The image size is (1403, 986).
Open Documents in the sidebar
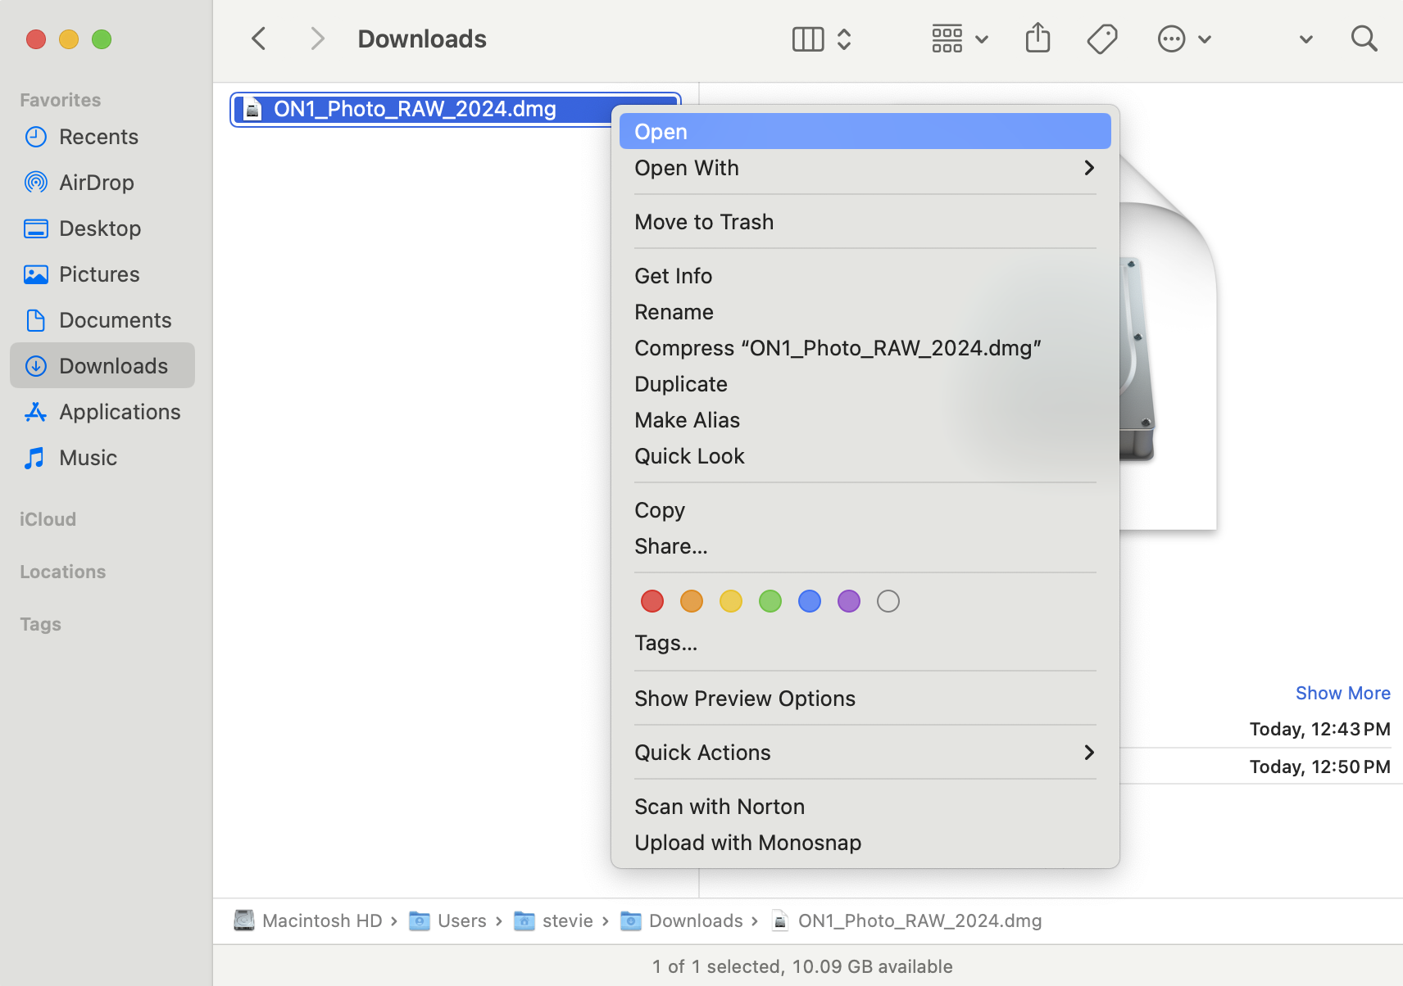click(102, 320)
